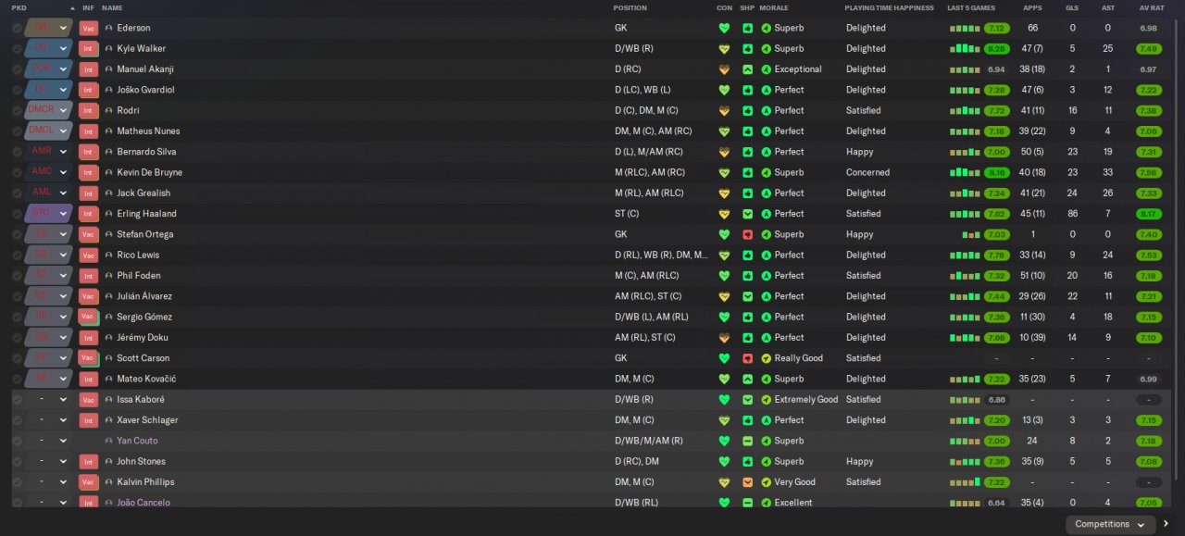This screenshot has height=536, width=1185.
Task: Click Mateo Kovačić's sharpness icon
Action: click(747, 379)
